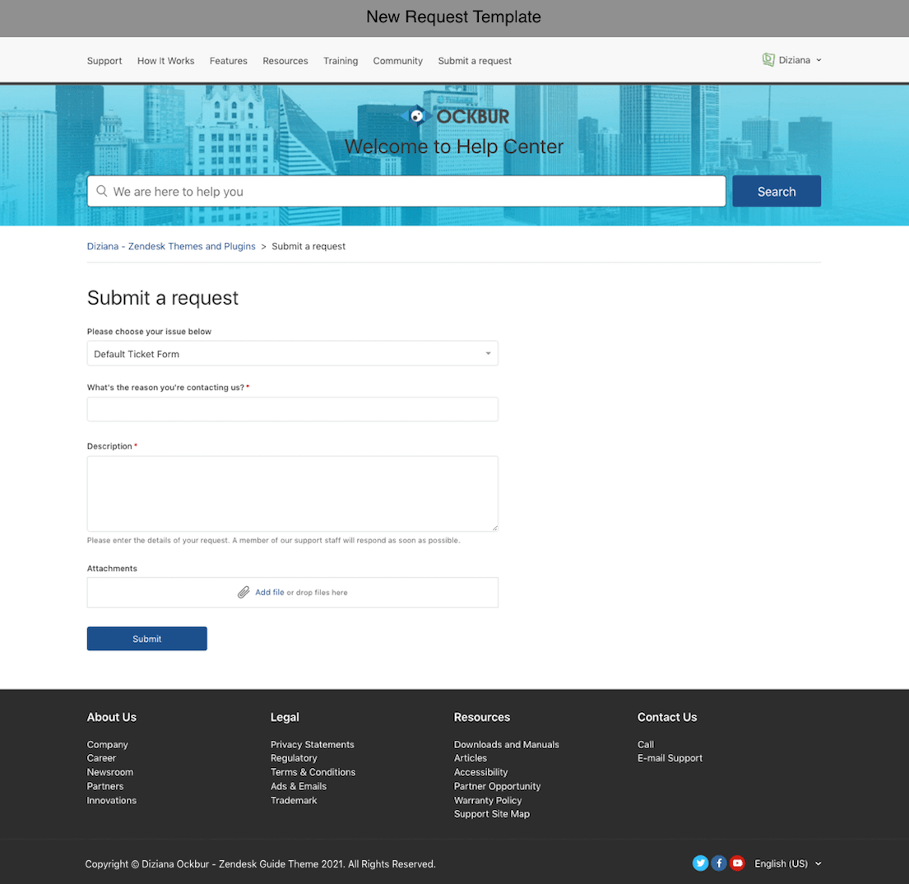Open Diziana - Zendesk Themes breadcrumb link
The height and width of the screenshot is (884, 909).
click(171, 246)
